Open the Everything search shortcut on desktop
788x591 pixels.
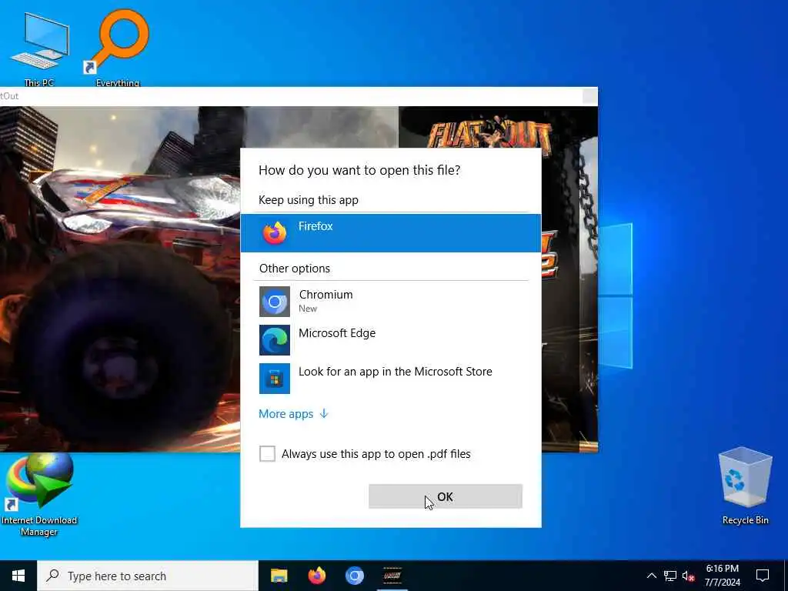(118, 48)
